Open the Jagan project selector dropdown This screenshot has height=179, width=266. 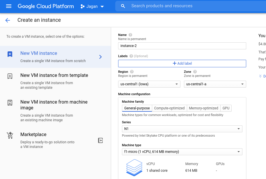(92, 6)
